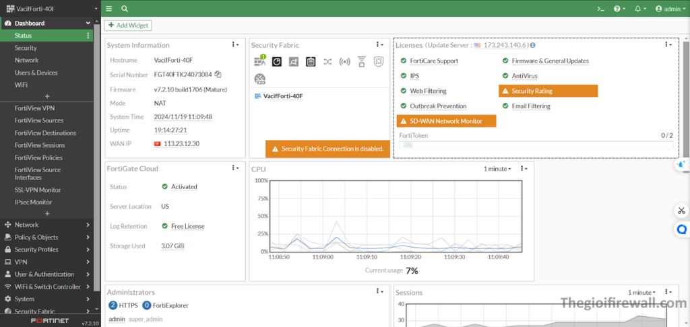
Task: Open the CLI console icon
Action: coord(600,9)
